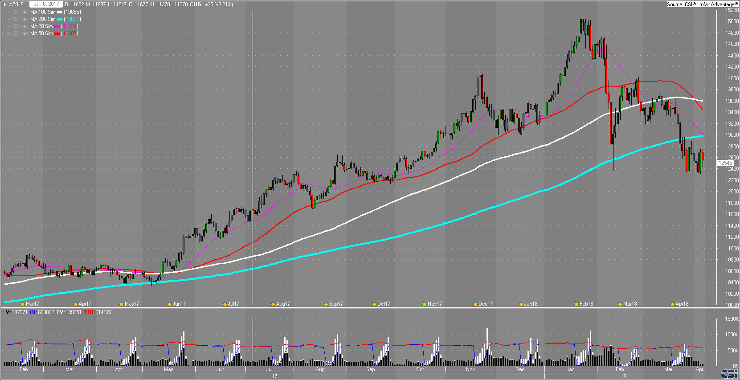The image size is (740, 380).
Task: Click the OI:608862 open interest readout
Action: click(x=42, y=312)
